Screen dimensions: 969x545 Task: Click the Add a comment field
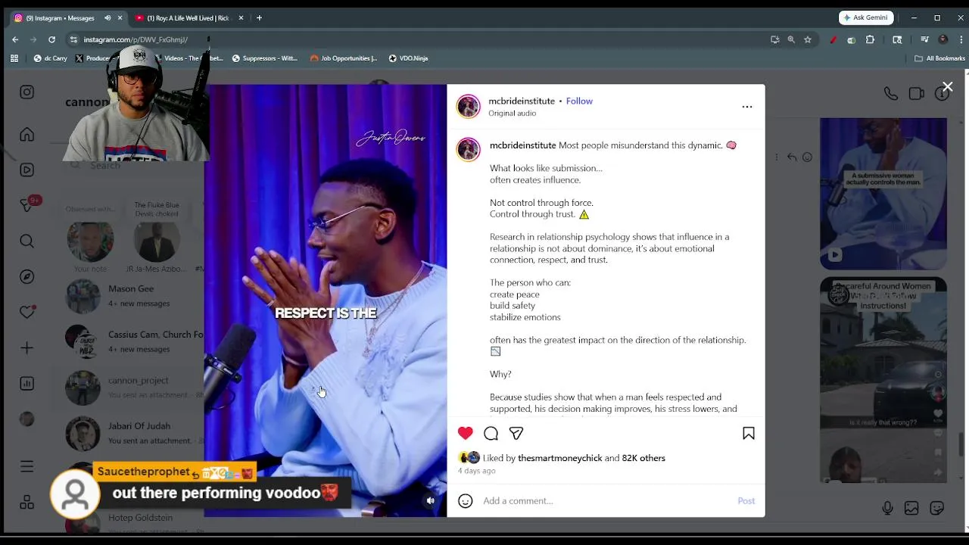606,500
